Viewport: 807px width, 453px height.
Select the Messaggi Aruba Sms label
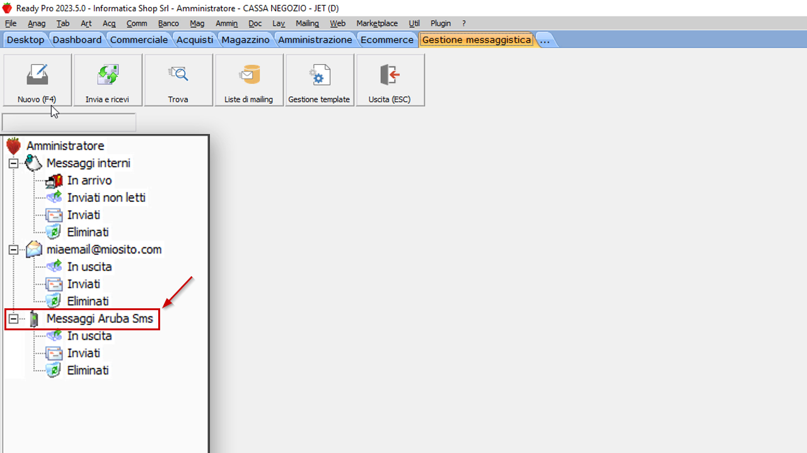coord(100,319)
